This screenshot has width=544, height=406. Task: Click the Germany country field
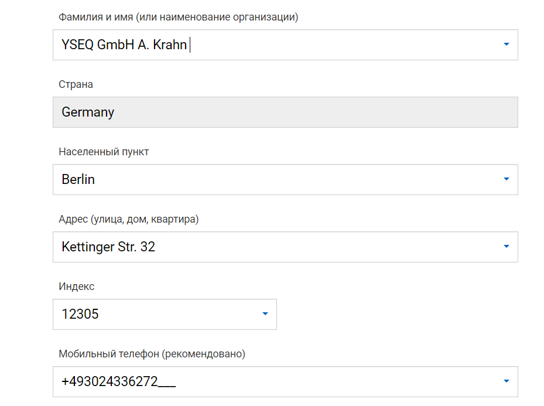point(285,112)
